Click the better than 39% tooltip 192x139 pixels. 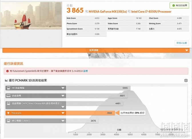click(x=132, y=113)
